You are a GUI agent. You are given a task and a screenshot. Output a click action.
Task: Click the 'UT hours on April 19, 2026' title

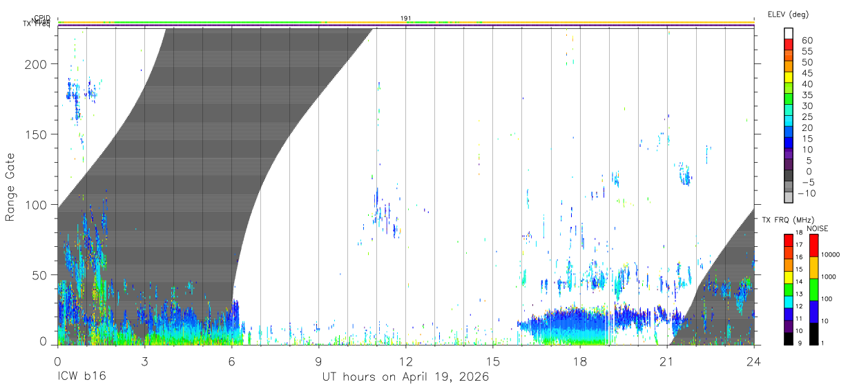pyautogui.click(x=406, y=377)
